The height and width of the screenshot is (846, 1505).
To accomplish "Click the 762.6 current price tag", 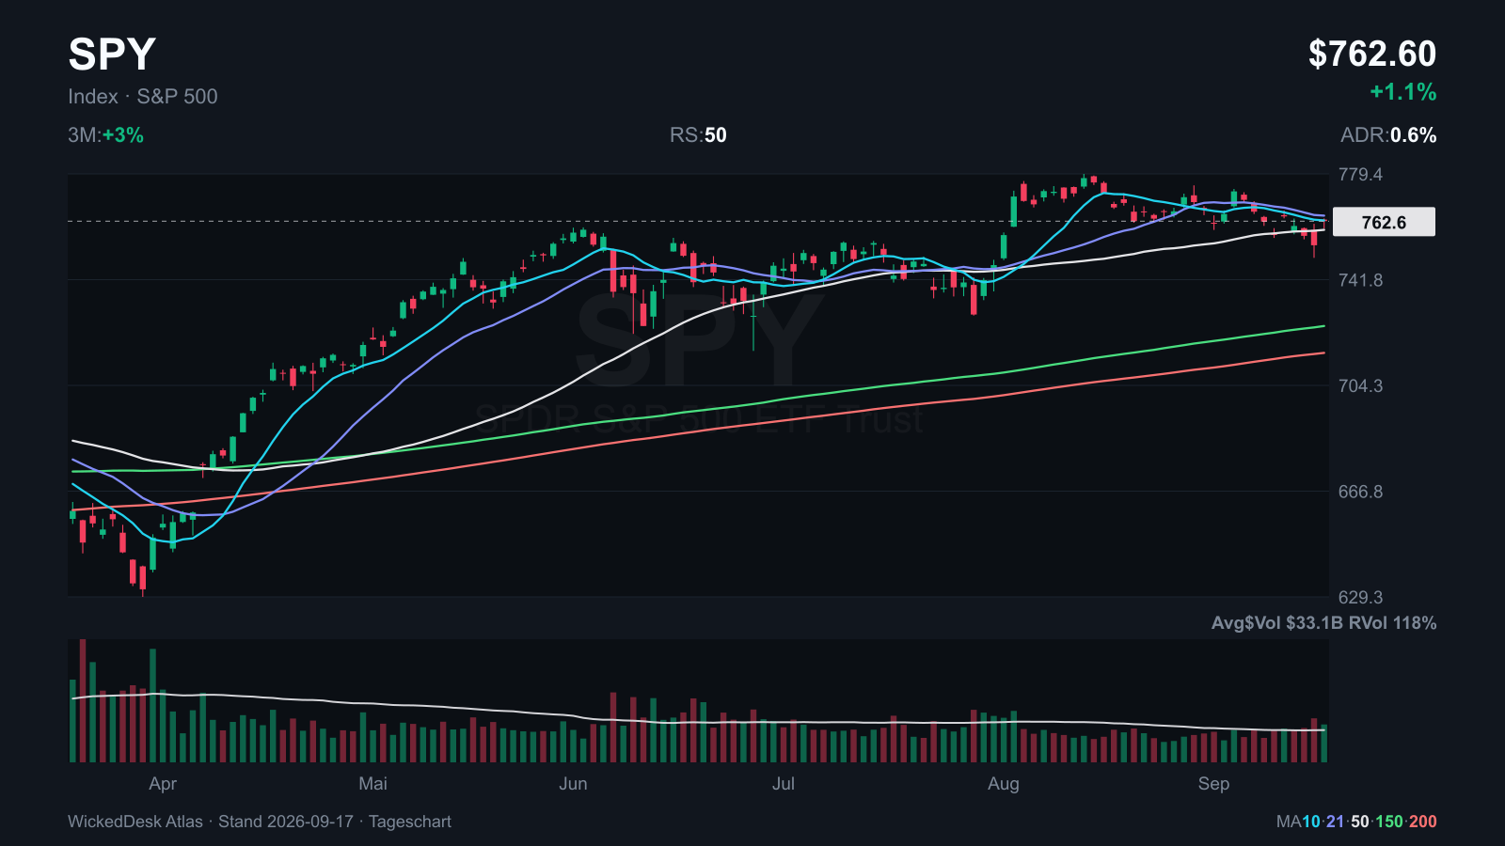I will point(1384,222).
